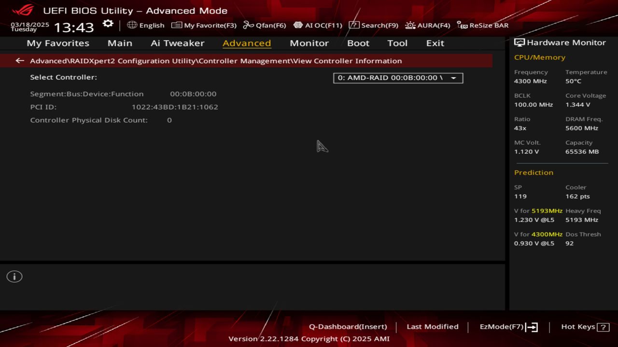Go back using the left arrow
This screenshot has height=347, width=618.
[x=20, y=61]
